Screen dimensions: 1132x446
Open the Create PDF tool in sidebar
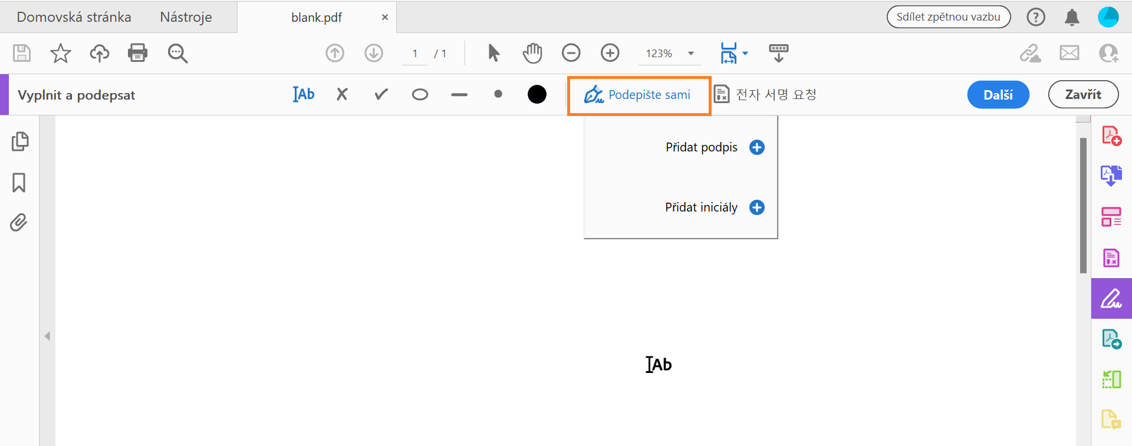tap(1112, 136)
